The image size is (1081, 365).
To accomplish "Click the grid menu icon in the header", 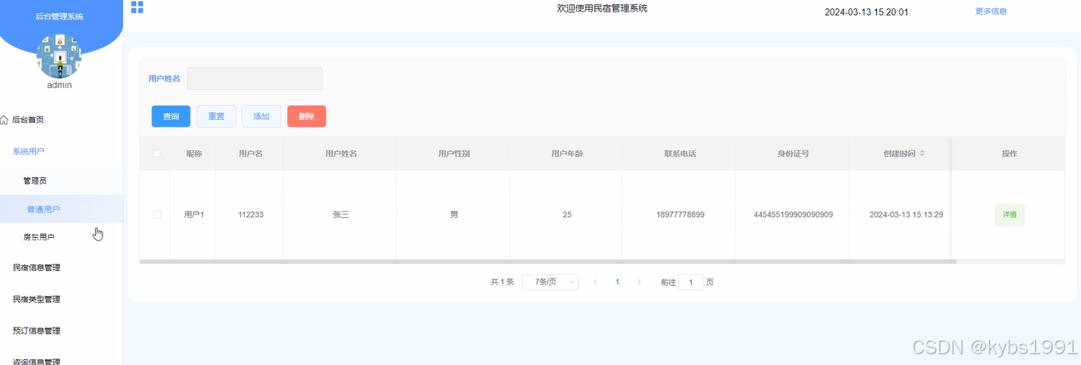I will pyautogui.click(x=137, y=7).
